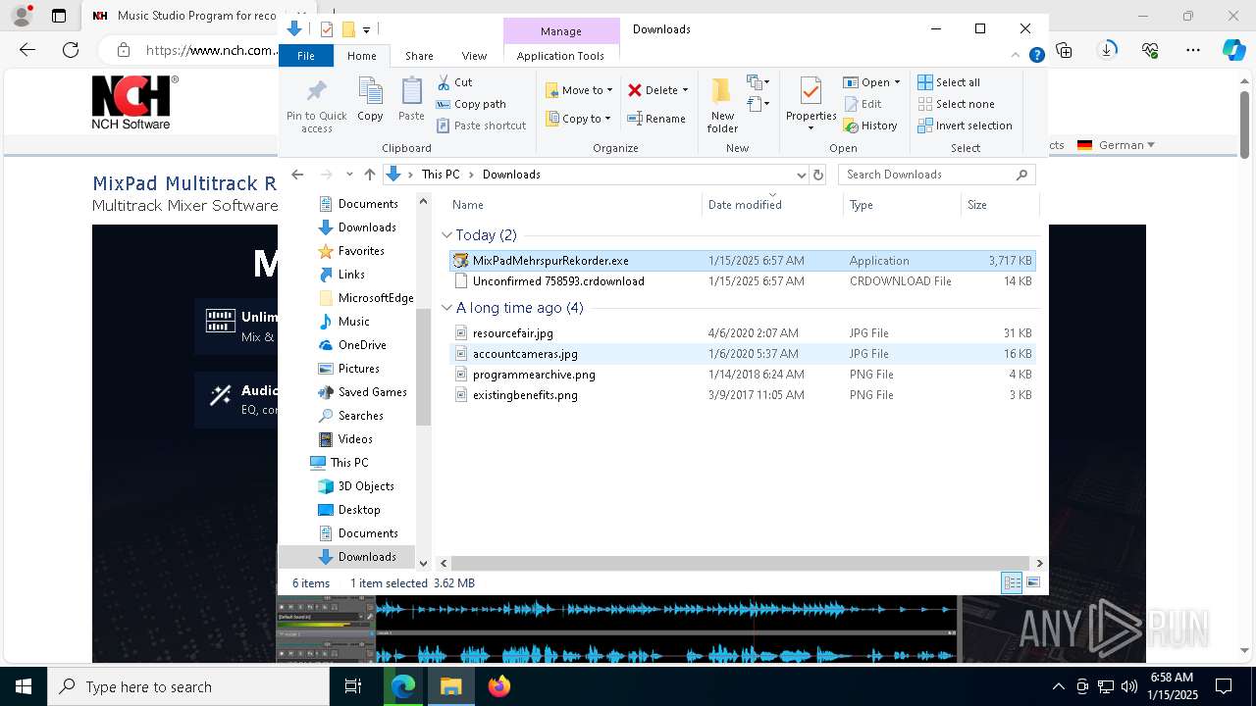The height and width of the screenshot is (706, 1256).
Task: Click Paste shortcut in ribbon
Action: point(481,126)
